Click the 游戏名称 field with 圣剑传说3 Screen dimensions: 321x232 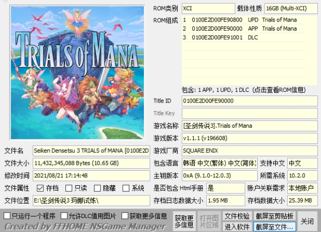pyautogui.click(x=250, y=126)
